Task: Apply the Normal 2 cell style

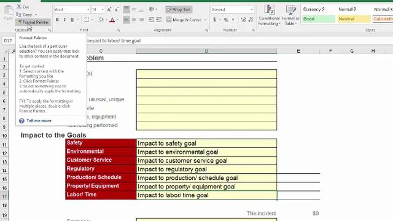Action: (354, 10)
